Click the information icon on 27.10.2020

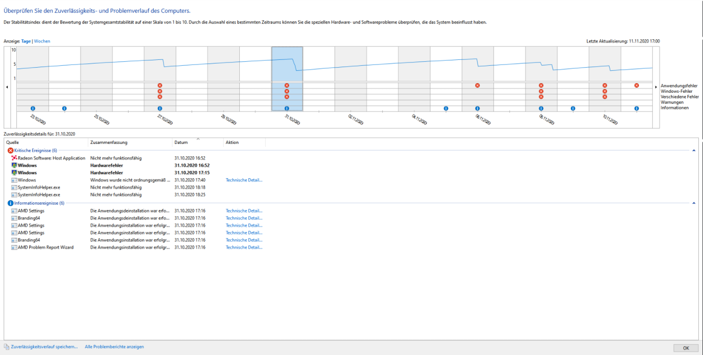click(160, 108)
